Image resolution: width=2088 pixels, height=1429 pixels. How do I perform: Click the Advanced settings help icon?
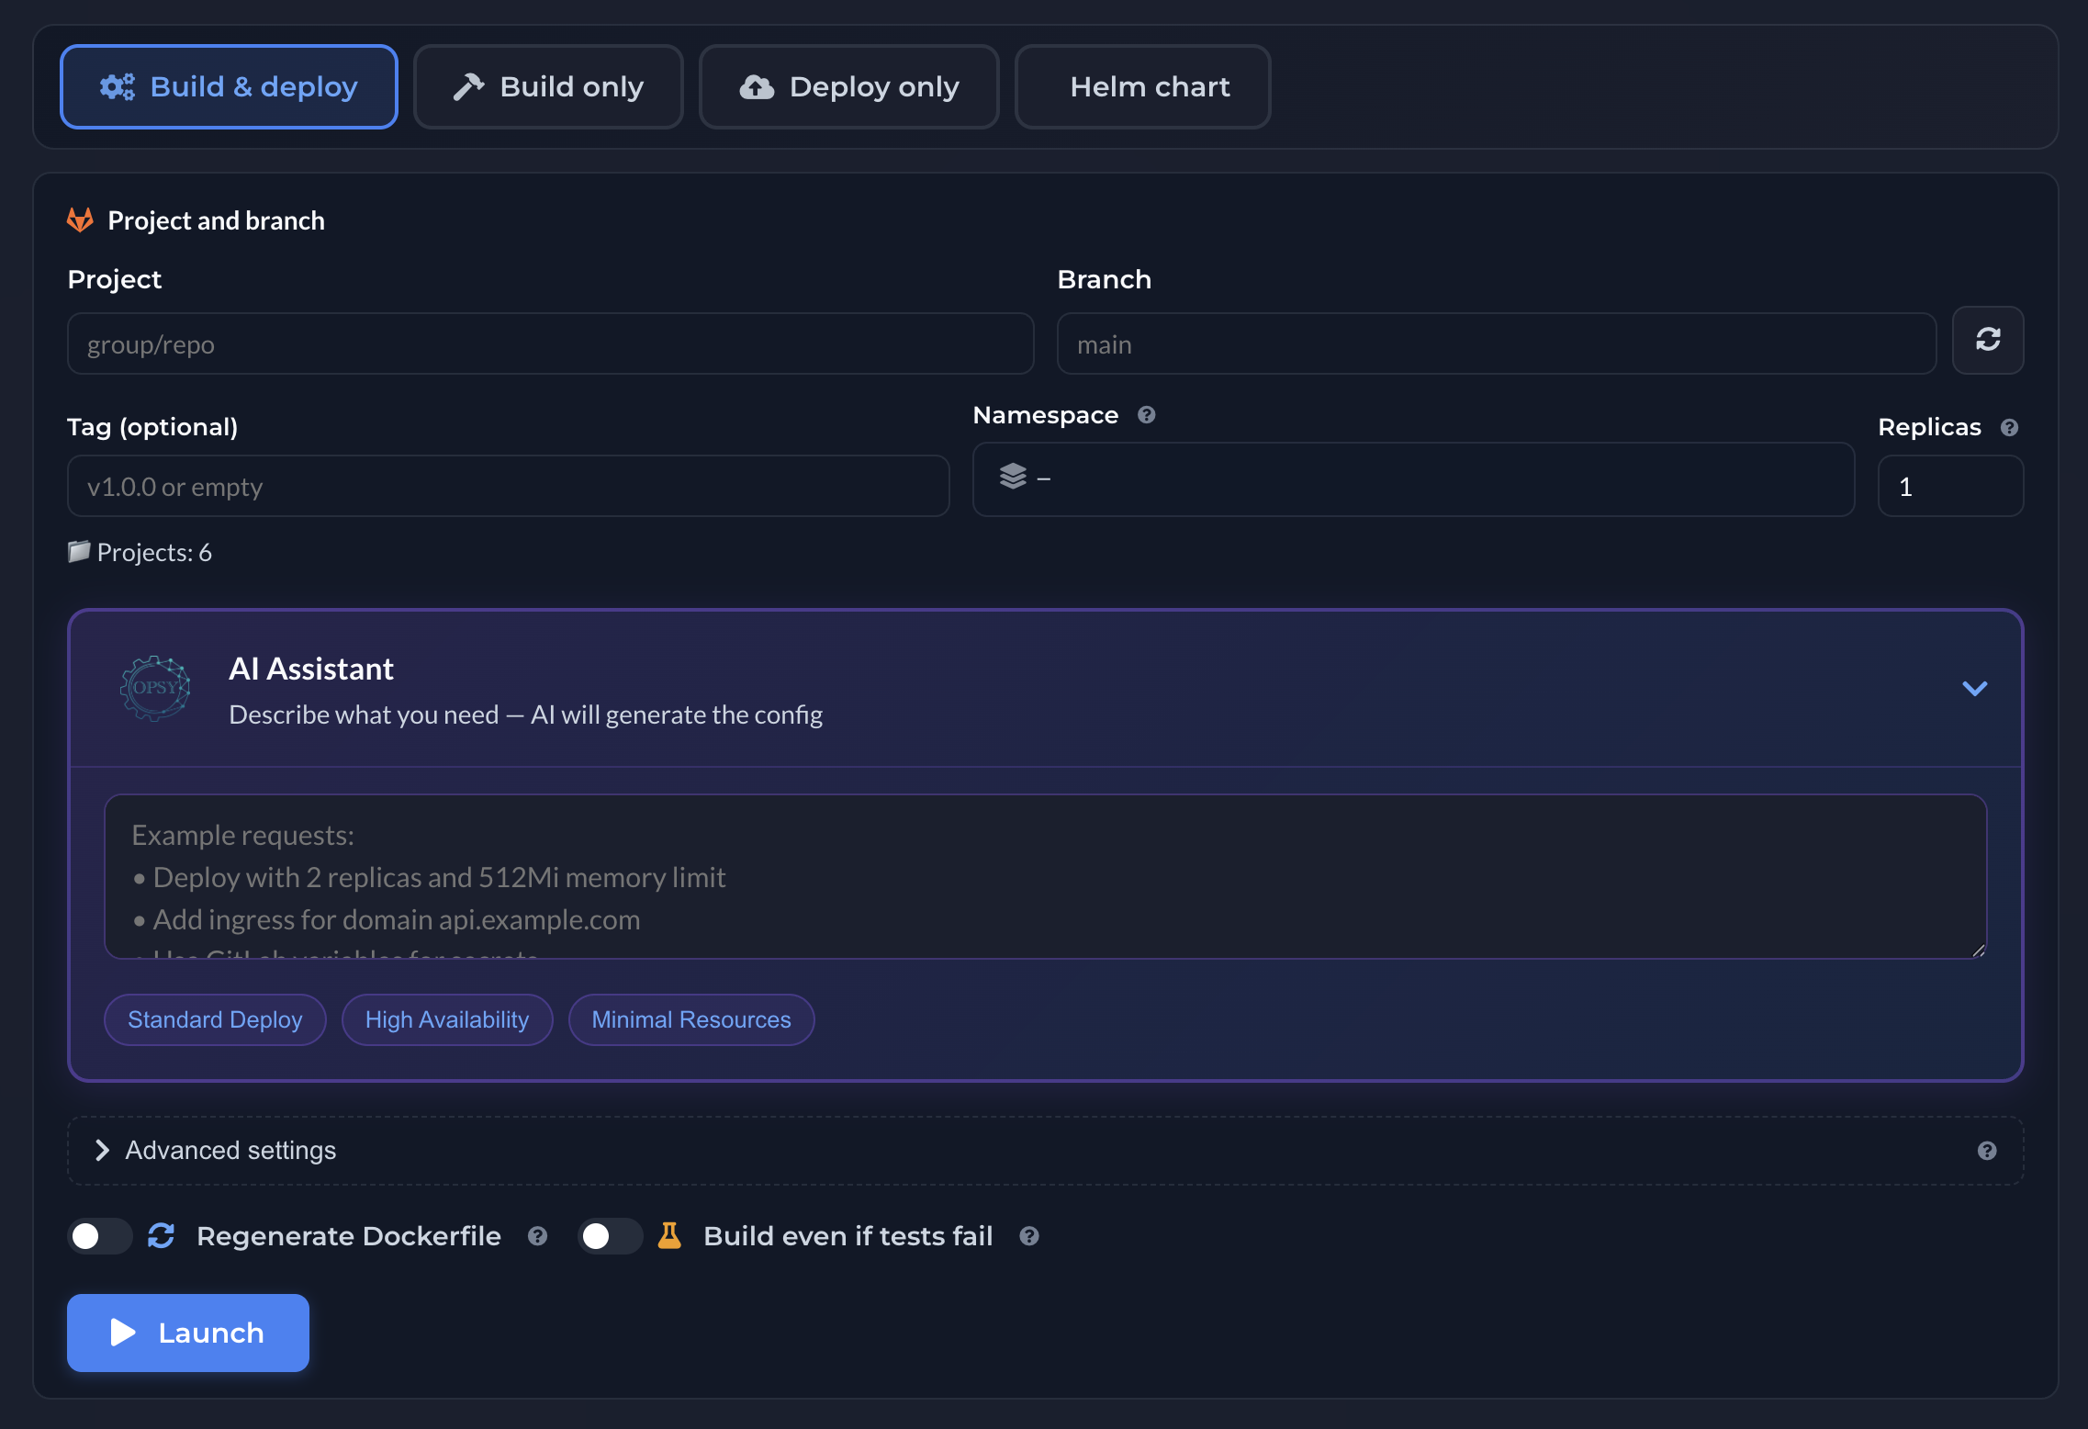(x=1987, y=1151)
